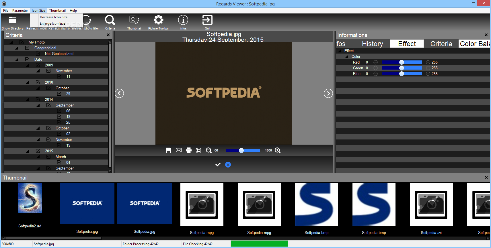Image resolution: width=491 pixels, height=248 pixels.
Task: Select Decrease Icon Size menu entry
Action: pos(54,17)
